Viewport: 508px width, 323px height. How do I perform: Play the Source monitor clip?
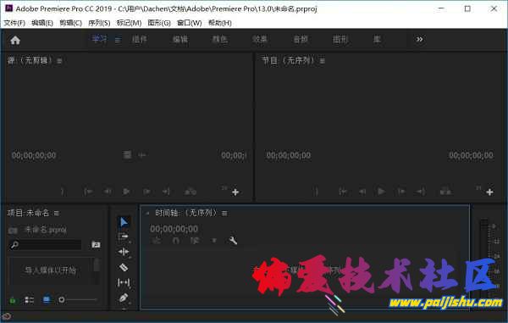click(x=126, y=192)
